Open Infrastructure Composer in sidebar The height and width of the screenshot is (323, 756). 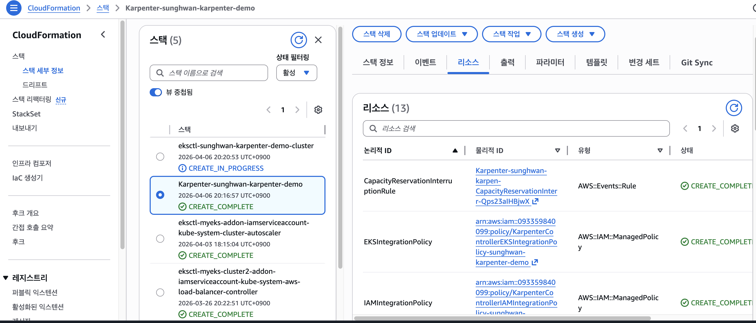(x=32, y=164)
